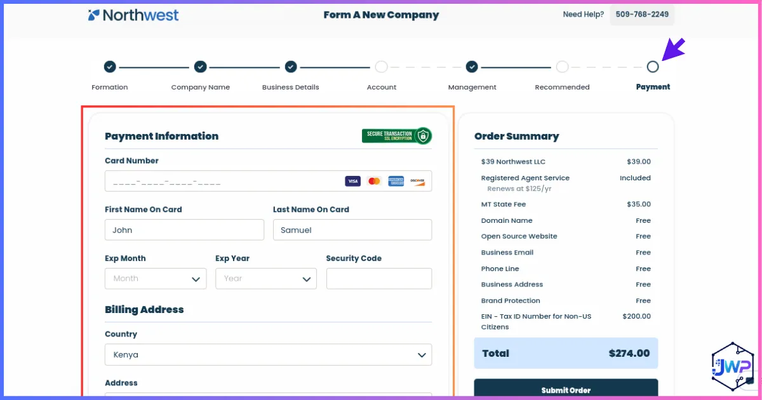Click the "$200.00" EIN price
This screenshot has width=762, height=400.
(636, 316)
